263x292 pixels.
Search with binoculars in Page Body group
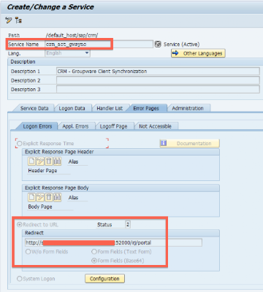point(57,197)
